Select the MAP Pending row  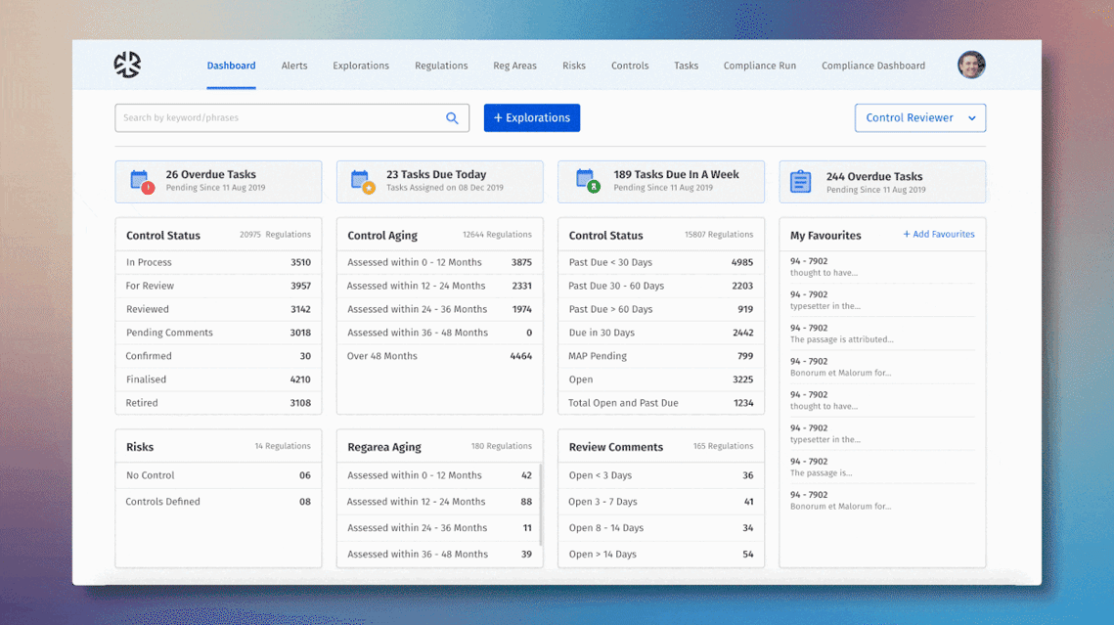pos(661,356)
